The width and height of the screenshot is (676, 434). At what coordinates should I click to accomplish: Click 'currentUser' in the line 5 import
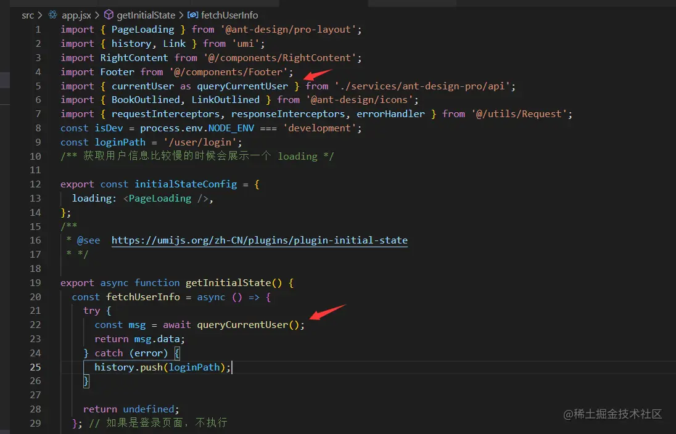pos(142,86)
